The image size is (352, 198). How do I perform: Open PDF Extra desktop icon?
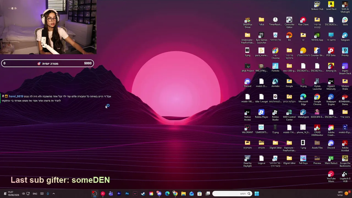[331, 52]
